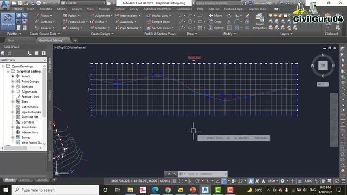Switch to AutoCAD taskbar icon
Viewport: 347px width, 195px height.
pyautogui.click(x=205, y=190)
